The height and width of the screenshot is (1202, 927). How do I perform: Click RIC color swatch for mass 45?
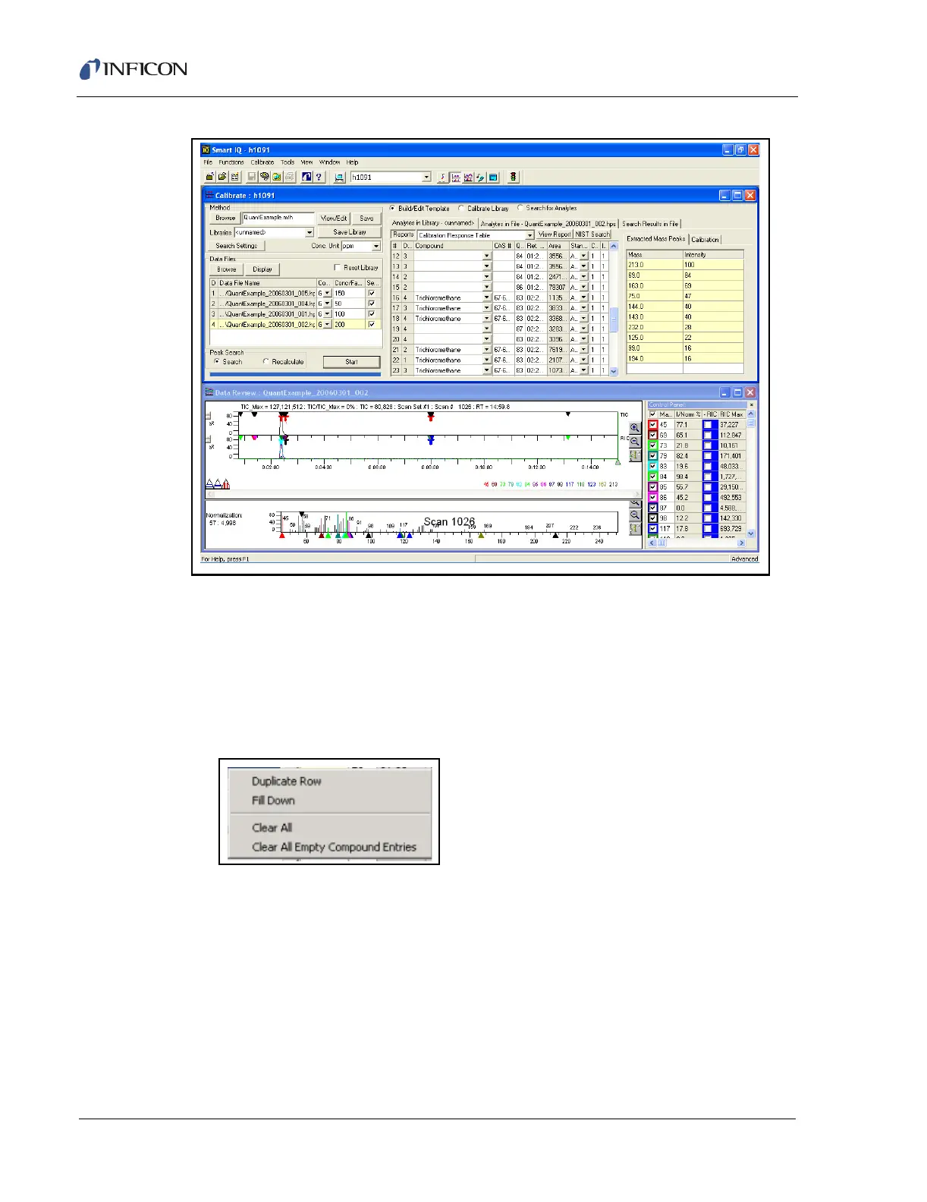click(x=709, y=425)
